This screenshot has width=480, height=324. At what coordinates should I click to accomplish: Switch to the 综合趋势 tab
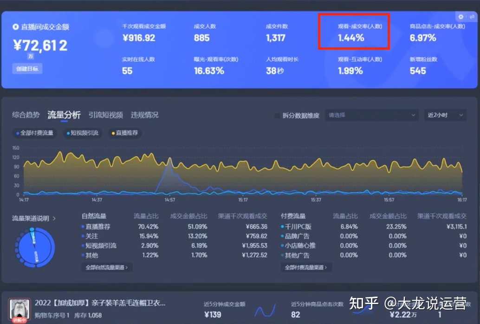tap(26, 115)
